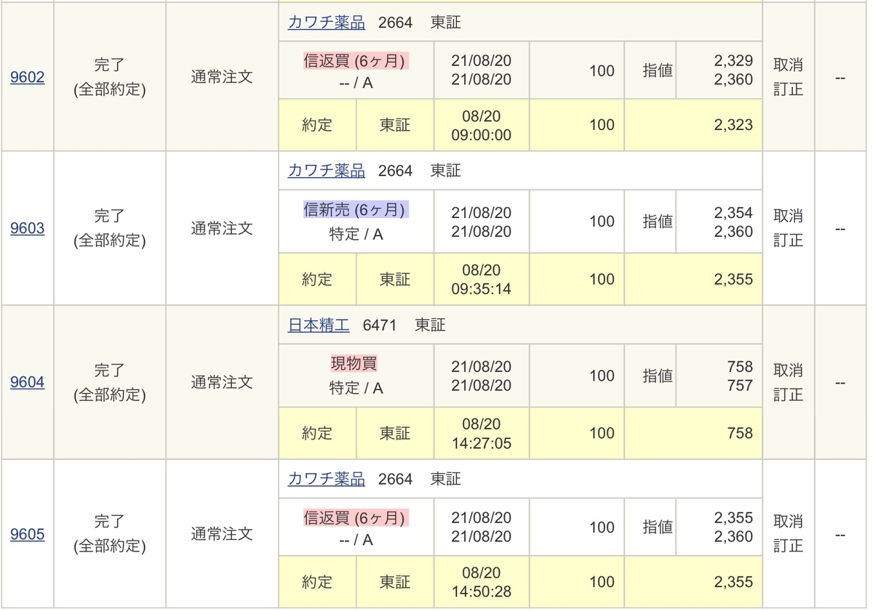Select 信返買 (6ヶ月) label in order 9602
The image size is (873, 611).
356,61
